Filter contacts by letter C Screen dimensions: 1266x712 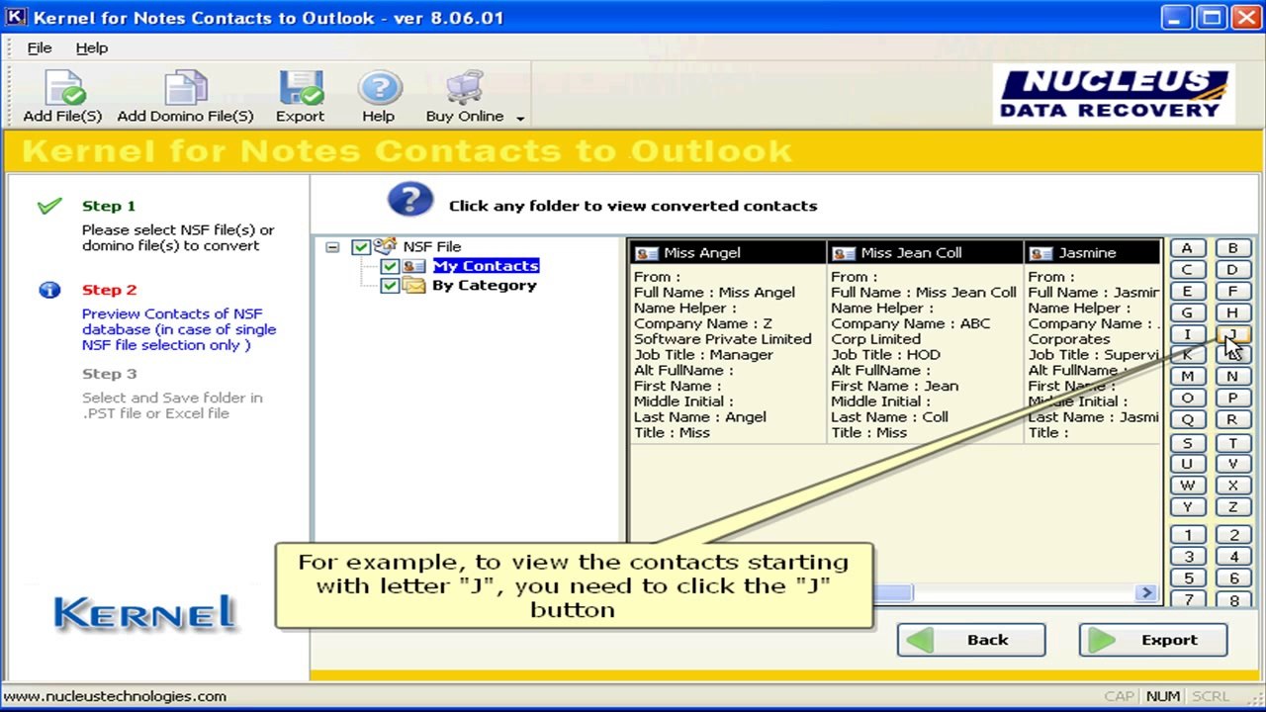[1187, 270]
